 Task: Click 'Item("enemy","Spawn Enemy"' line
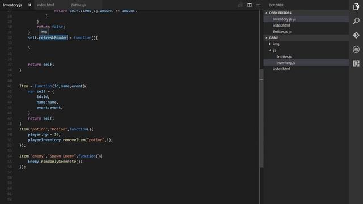click(61, 156)
